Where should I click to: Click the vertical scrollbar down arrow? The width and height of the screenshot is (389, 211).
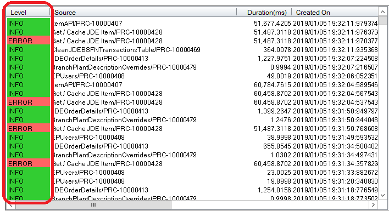383,195
